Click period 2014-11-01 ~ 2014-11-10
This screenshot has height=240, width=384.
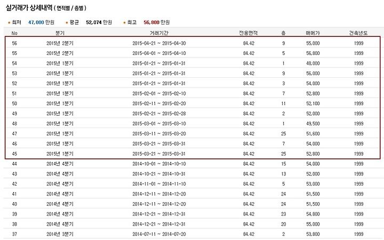[159, 184]
